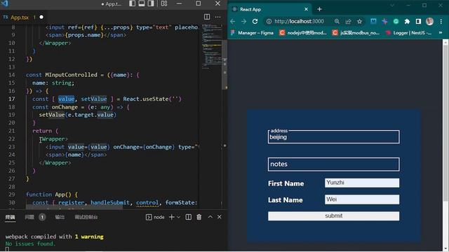
Task: Click the VS Code logo icon
Action: (5, 3)
